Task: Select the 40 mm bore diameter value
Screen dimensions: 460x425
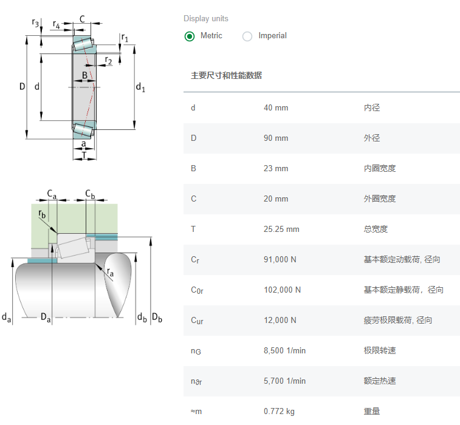Action: point(276,108)
